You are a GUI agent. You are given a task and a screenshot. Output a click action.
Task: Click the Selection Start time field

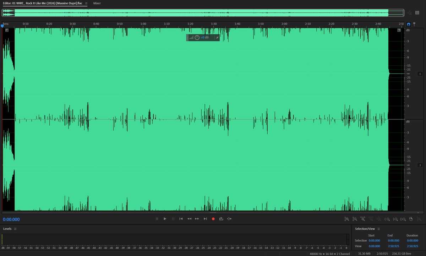pos(374,240)
